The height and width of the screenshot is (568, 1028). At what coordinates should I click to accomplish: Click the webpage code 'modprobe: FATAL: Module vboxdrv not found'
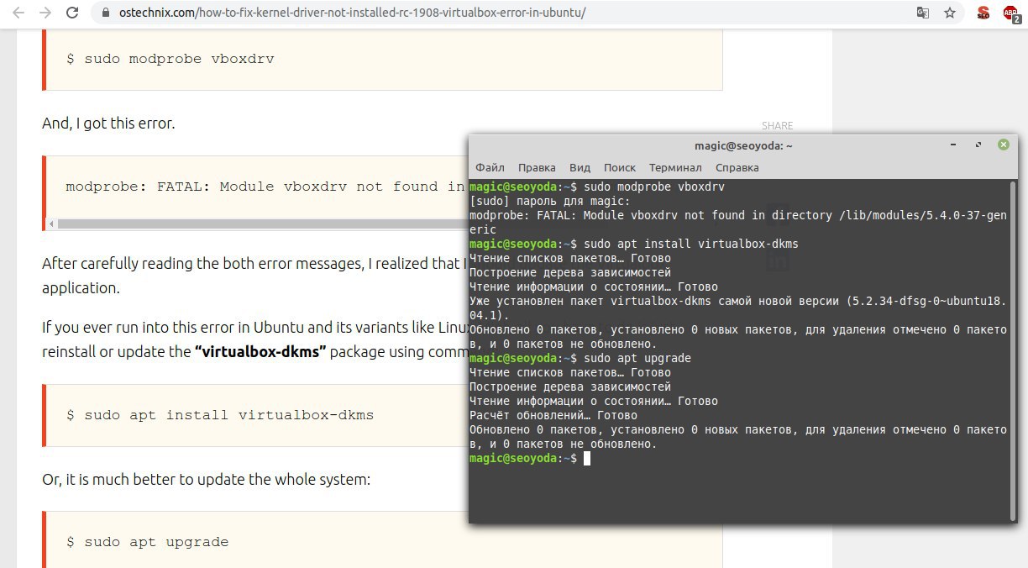coord(264,187)
